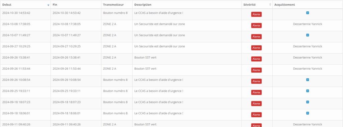This screenshot has width=343, height=127.
Task: Click red Alerte badge for 2024-09-27 10:29:25
Action: point(256,48)
